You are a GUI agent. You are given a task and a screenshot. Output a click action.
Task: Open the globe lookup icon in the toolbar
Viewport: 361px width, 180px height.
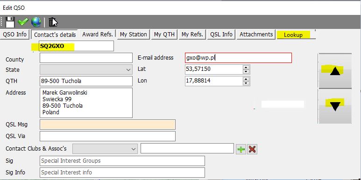(36, 22)
